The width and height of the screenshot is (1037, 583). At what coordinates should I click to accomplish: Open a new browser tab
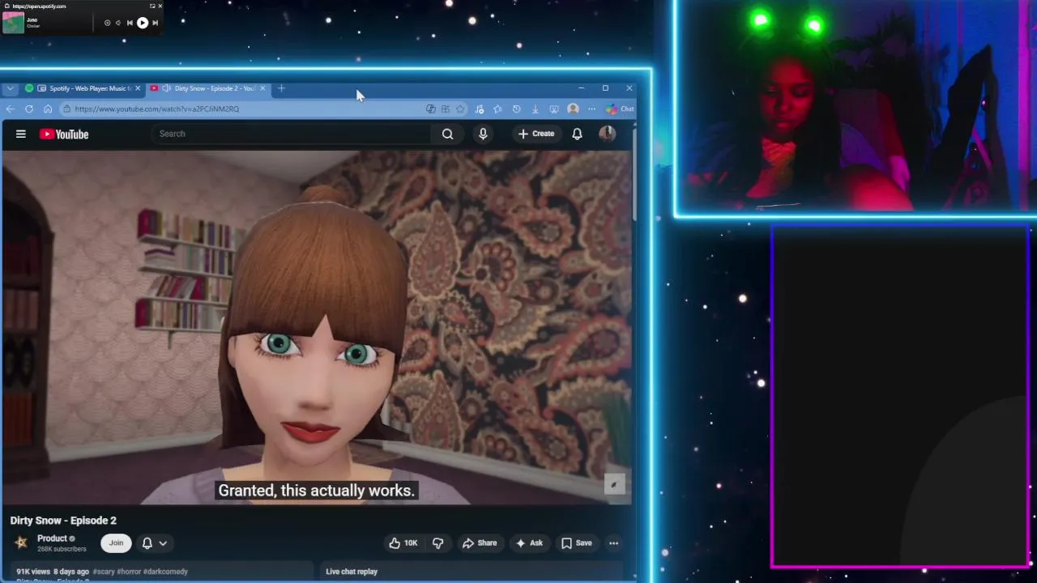click(281, 88)
